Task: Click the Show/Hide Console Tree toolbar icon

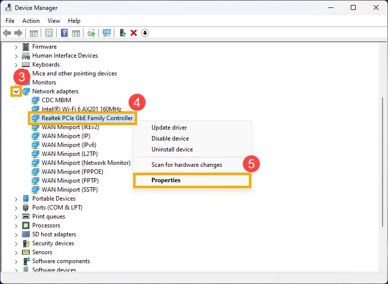Action: 34,33
